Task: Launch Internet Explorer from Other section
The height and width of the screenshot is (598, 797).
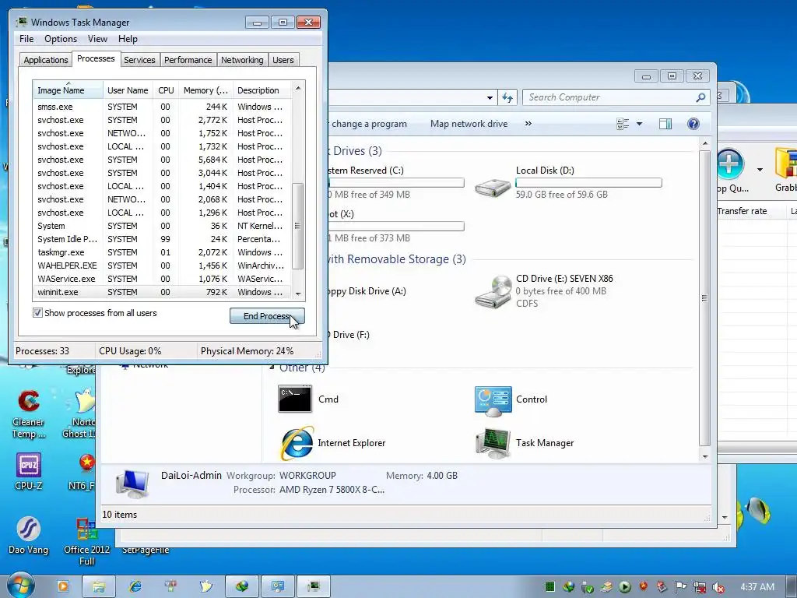Action: [x=297, y=443]
